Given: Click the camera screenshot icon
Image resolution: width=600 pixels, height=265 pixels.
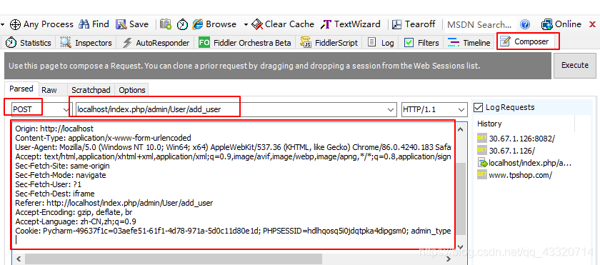Looking at the screenshot, I should tap(166, 24).
